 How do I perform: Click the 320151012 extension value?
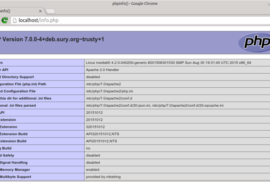point(95,127)
